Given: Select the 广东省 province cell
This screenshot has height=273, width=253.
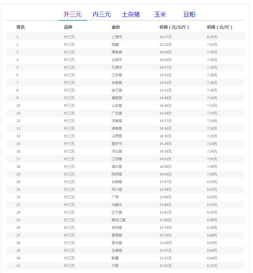Looking at the screenshot, I should click(117, 113).
